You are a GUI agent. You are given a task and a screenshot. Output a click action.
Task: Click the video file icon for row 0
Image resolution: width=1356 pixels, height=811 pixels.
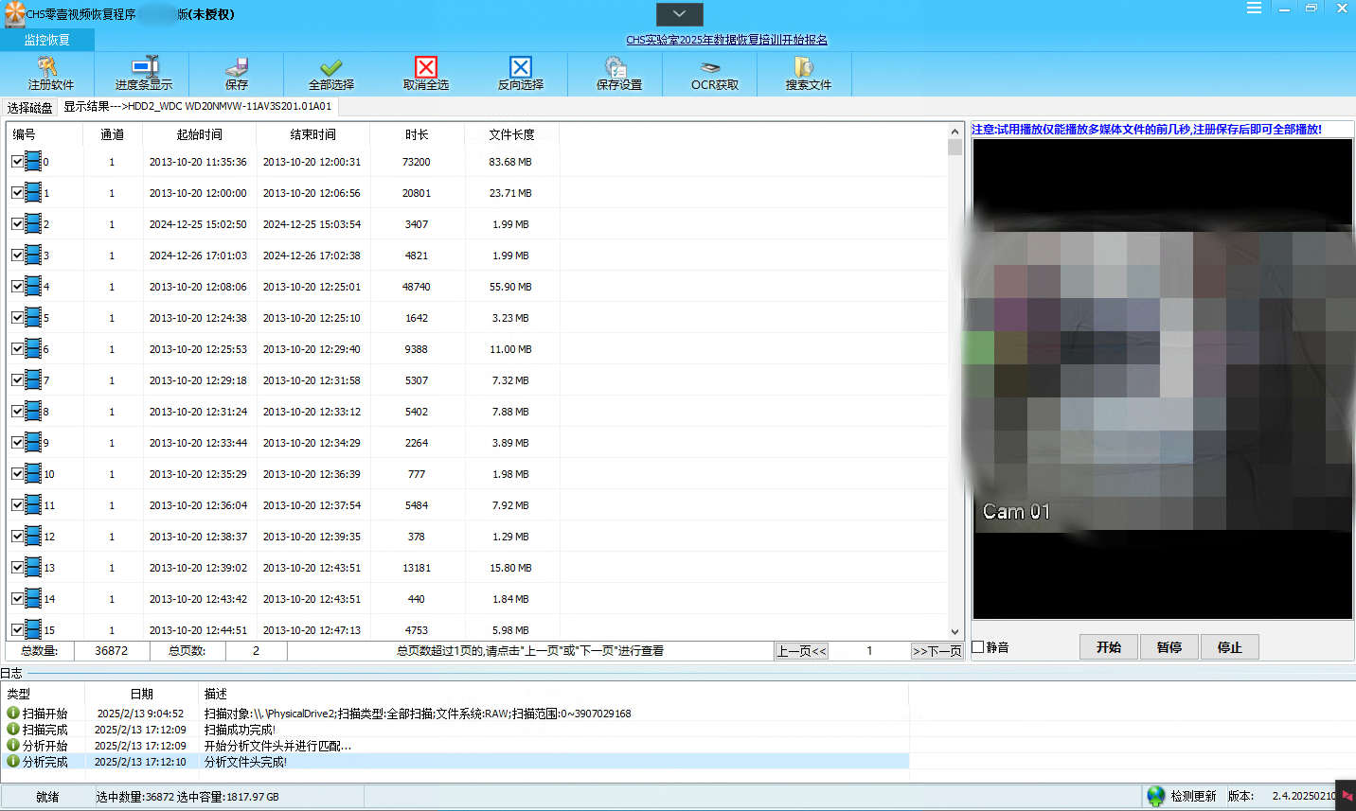click(33, 161)
